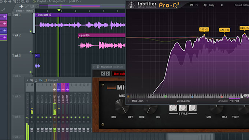
Task: Select the C current mixer track
Action: (x=27, y=85)
